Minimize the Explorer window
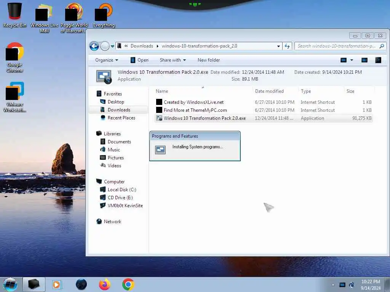This screenshot has height=292, width=390. click(355, 36)
